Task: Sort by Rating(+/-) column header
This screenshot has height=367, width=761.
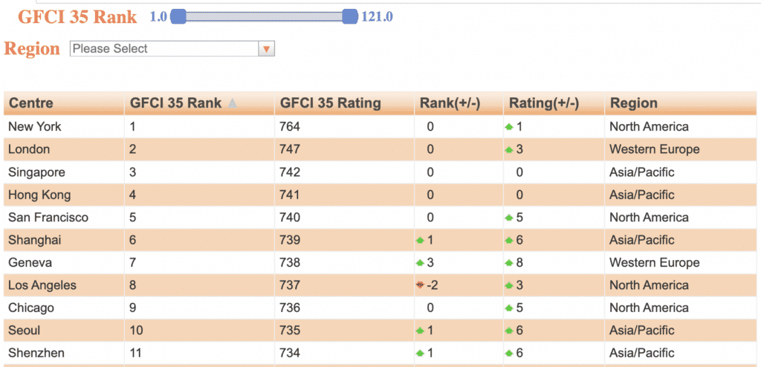Action: coord(554,103)
